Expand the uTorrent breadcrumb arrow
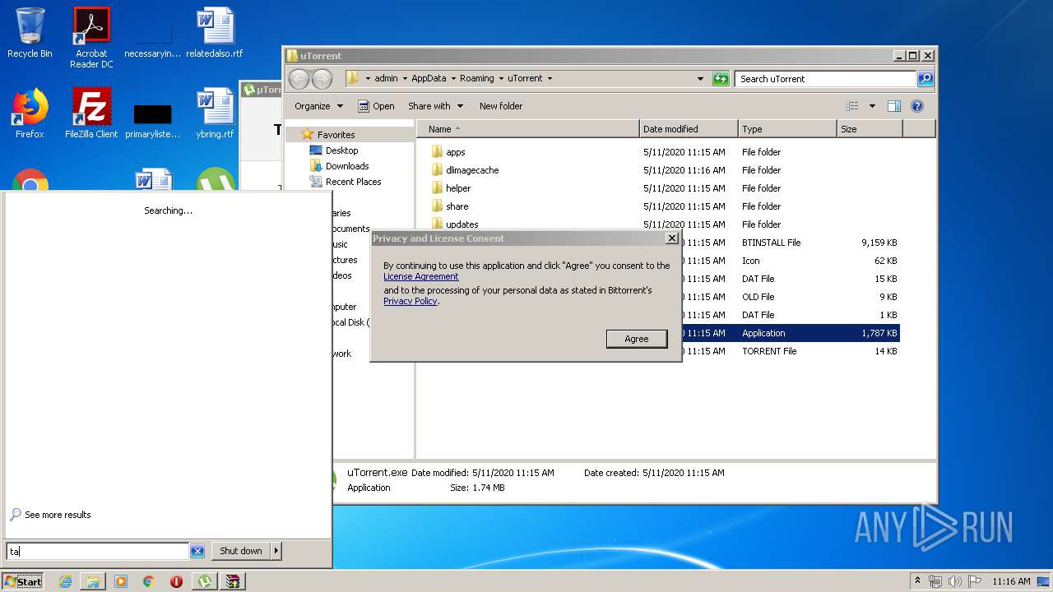The height and width of the screenshot is (592, 1053). tap(550, 79)
